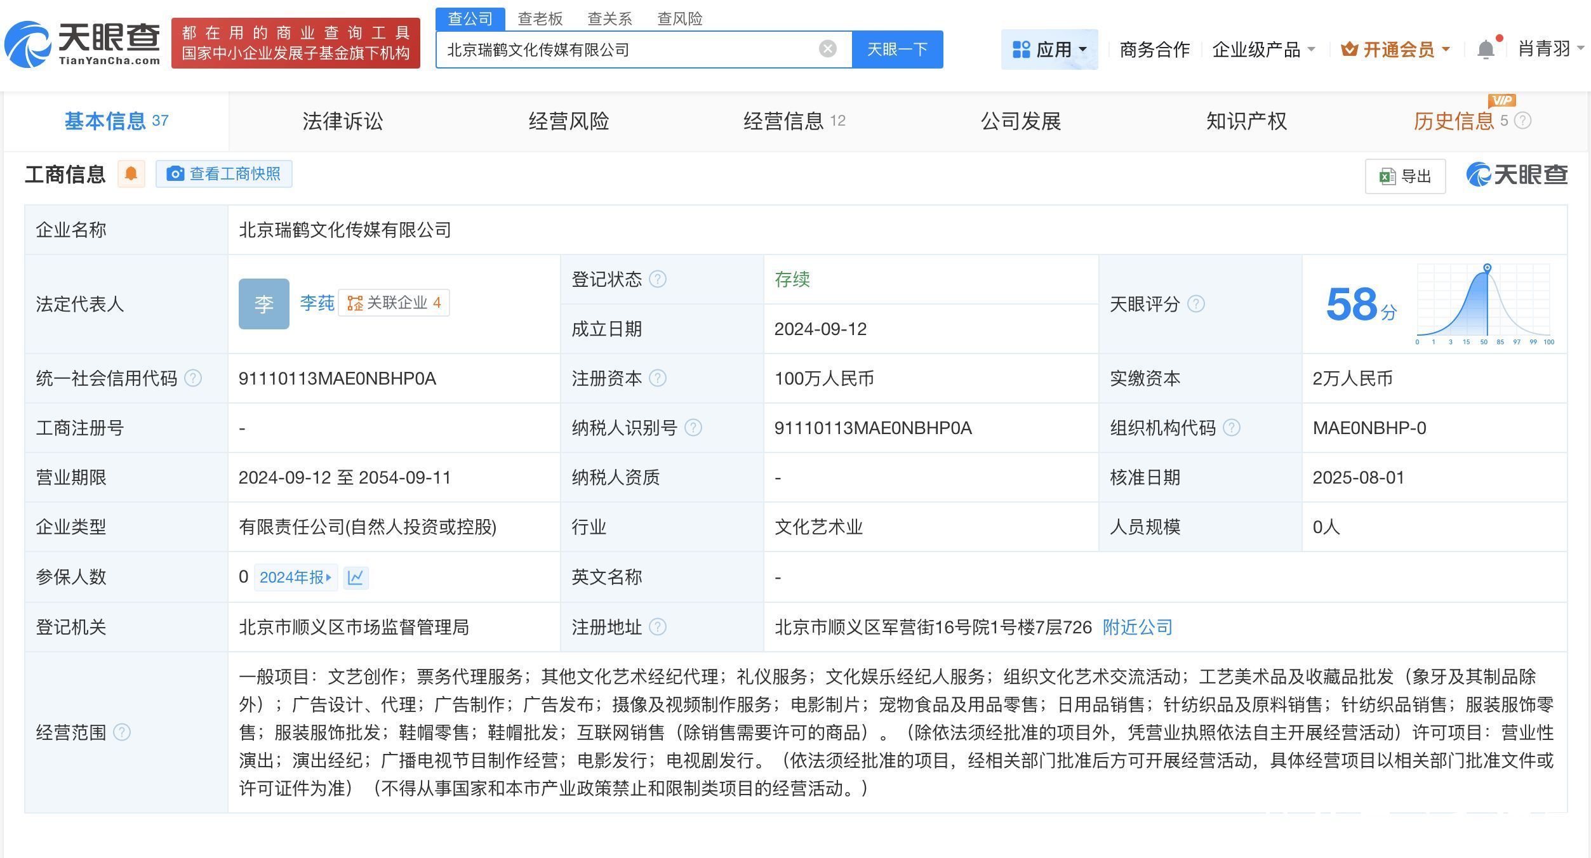This screenshot has height=858, width=1591.
Task: Open the 开通会员 membership dropdown
Action: 1395,49
